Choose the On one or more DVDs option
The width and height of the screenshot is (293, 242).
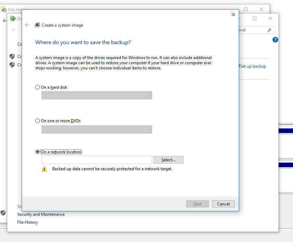38,121
